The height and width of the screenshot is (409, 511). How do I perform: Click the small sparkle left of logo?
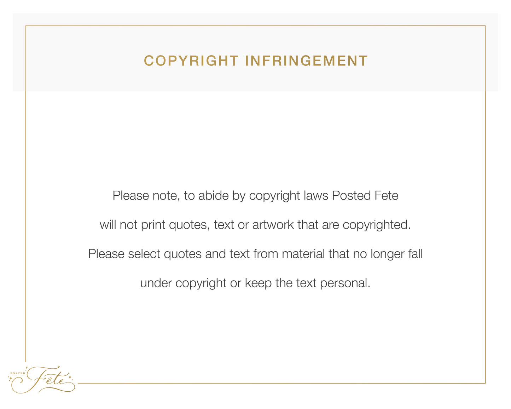coord(11,379)
